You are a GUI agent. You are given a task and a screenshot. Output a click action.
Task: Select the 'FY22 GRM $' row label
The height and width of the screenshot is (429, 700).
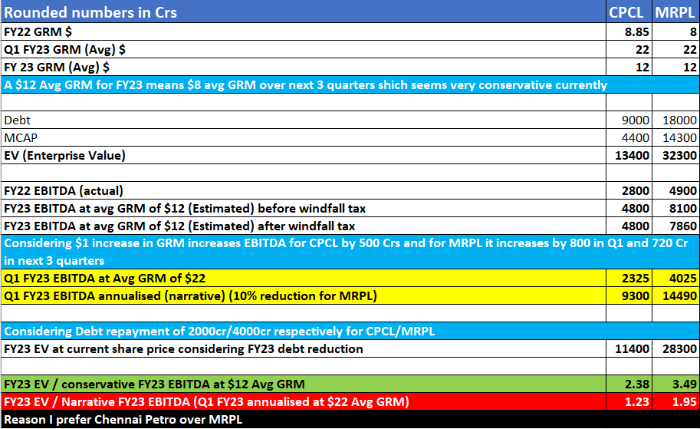click(x=304, y=31)
